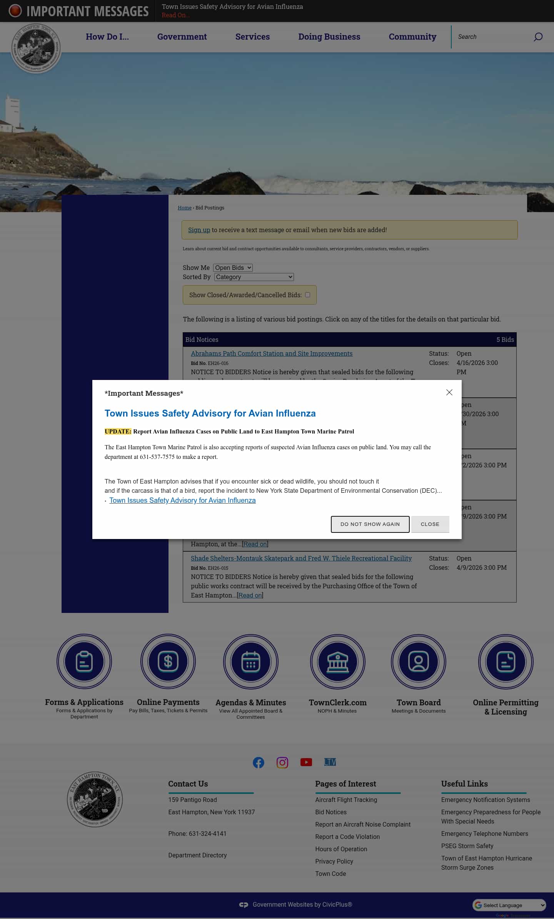Open the Town Board person icon
The width and height of the screenshot is (554, 919).
click(419, 661)
